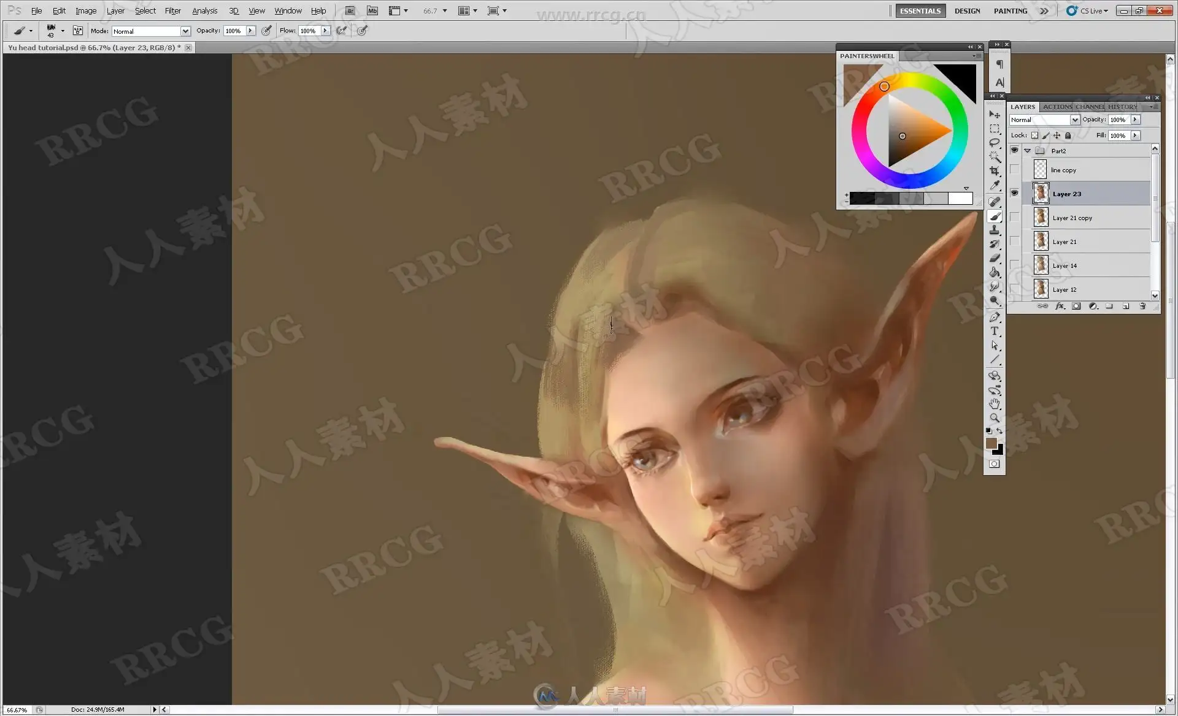
Task: Select the Clone Stamp tool
Action: pos(995,230)
